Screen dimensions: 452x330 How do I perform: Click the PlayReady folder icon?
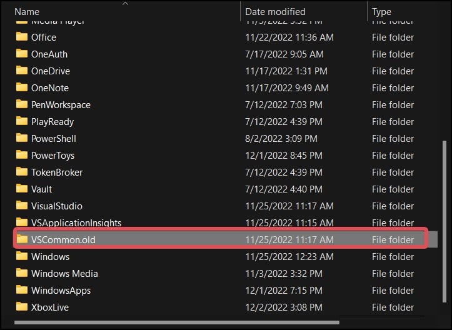22,121
